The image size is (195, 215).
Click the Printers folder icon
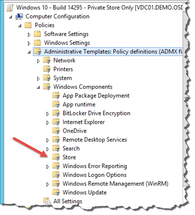tap(47, 69)
